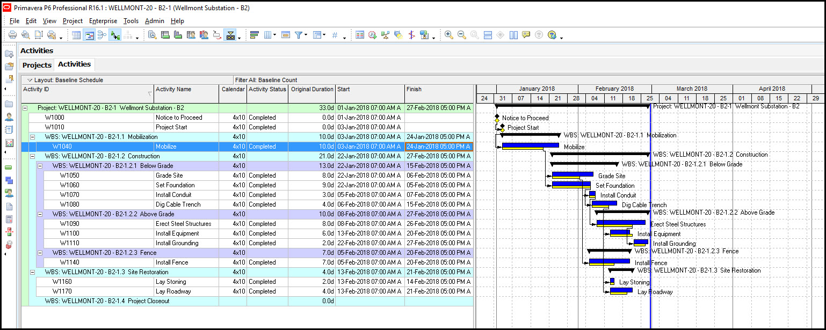Screen dimensions: 826x330
Task: Collapse the B2-1.3 Site Restoration band
Action: tap(32, 272)
